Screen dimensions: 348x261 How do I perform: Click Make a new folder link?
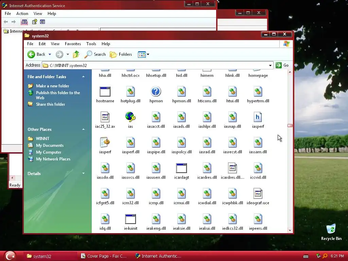(52, 86)
